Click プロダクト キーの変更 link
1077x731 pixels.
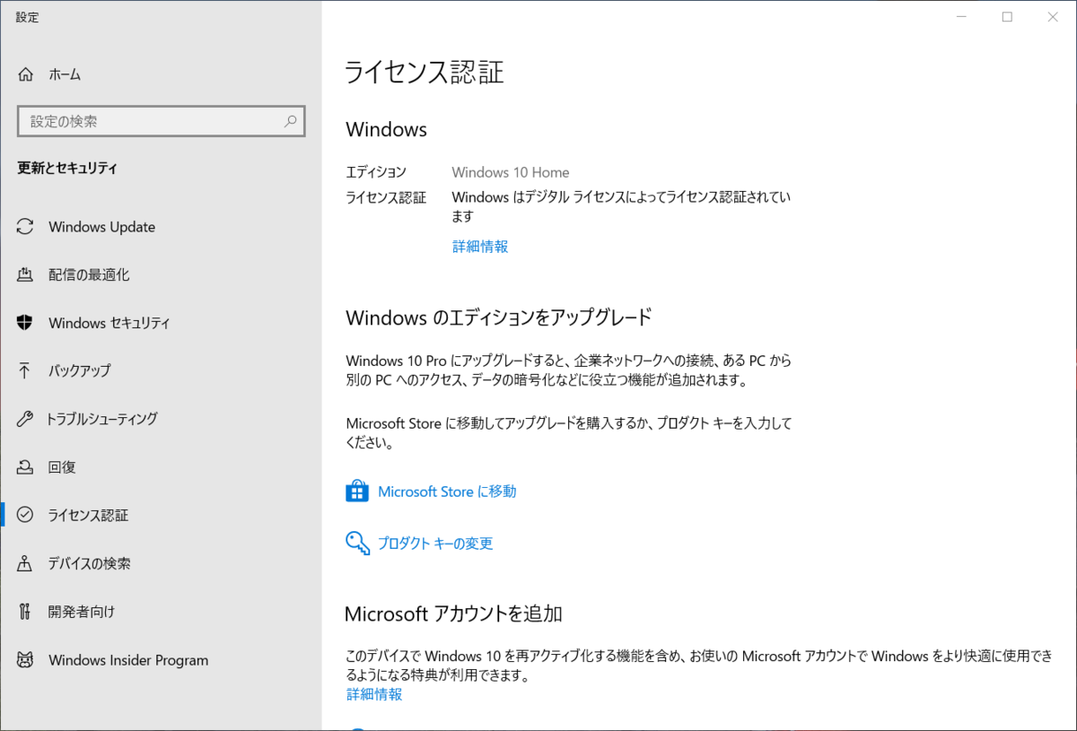(435, 543)
